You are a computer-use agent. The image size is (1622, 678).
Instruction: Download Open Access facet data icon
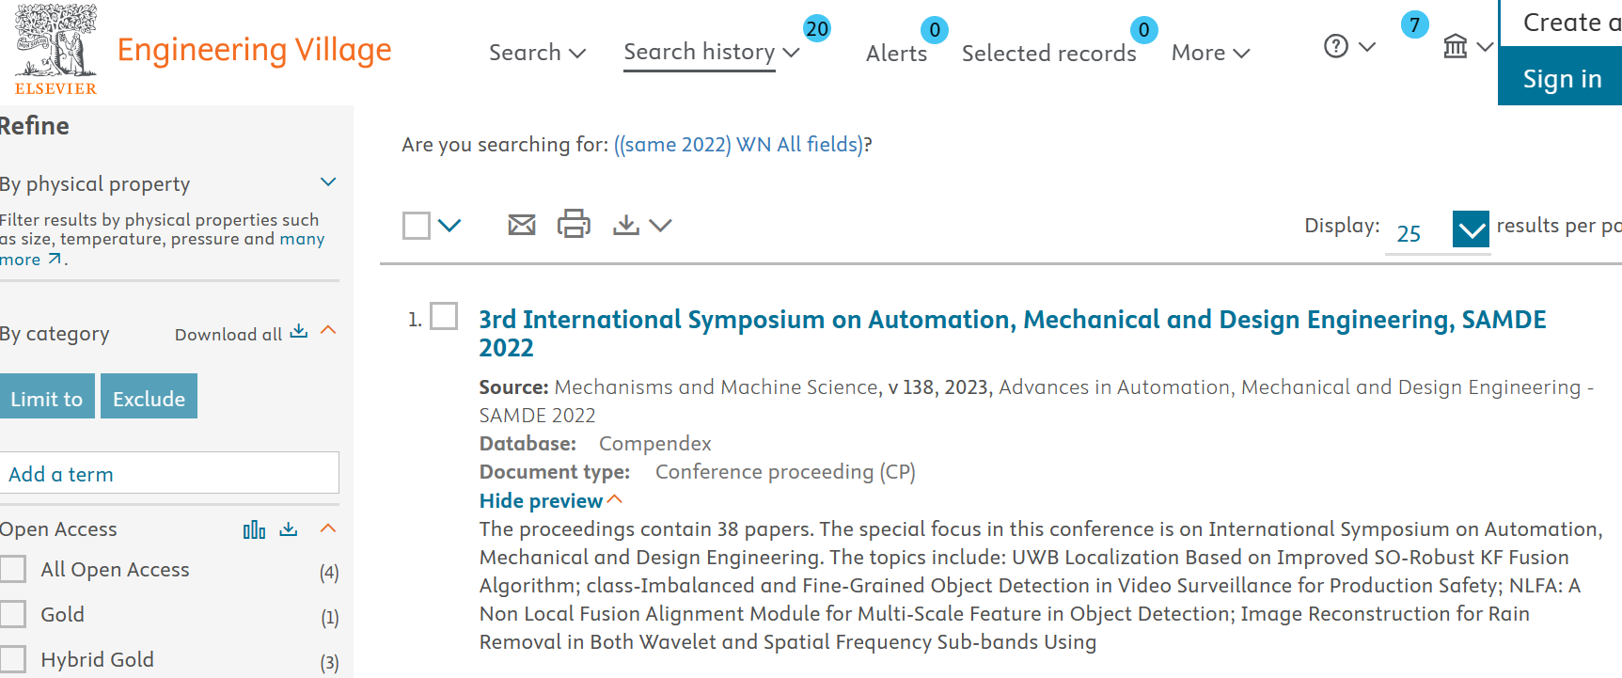[289, 529]
